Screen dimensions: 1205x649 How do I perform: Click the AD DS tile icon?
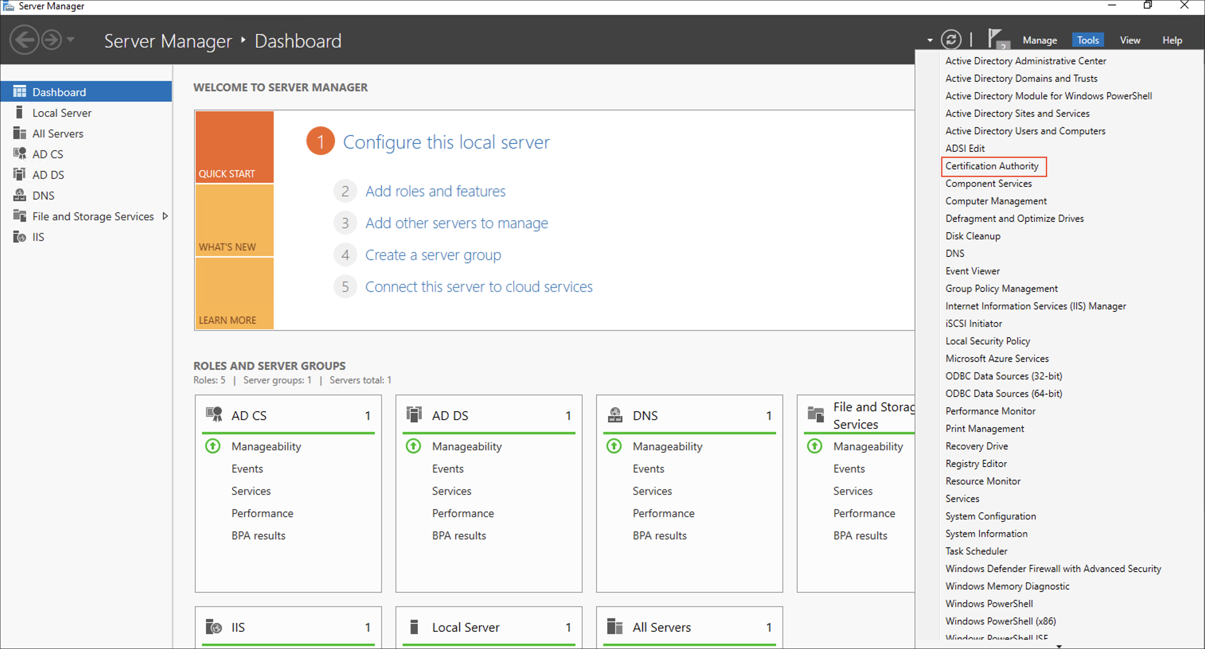(x=414, y=415)
